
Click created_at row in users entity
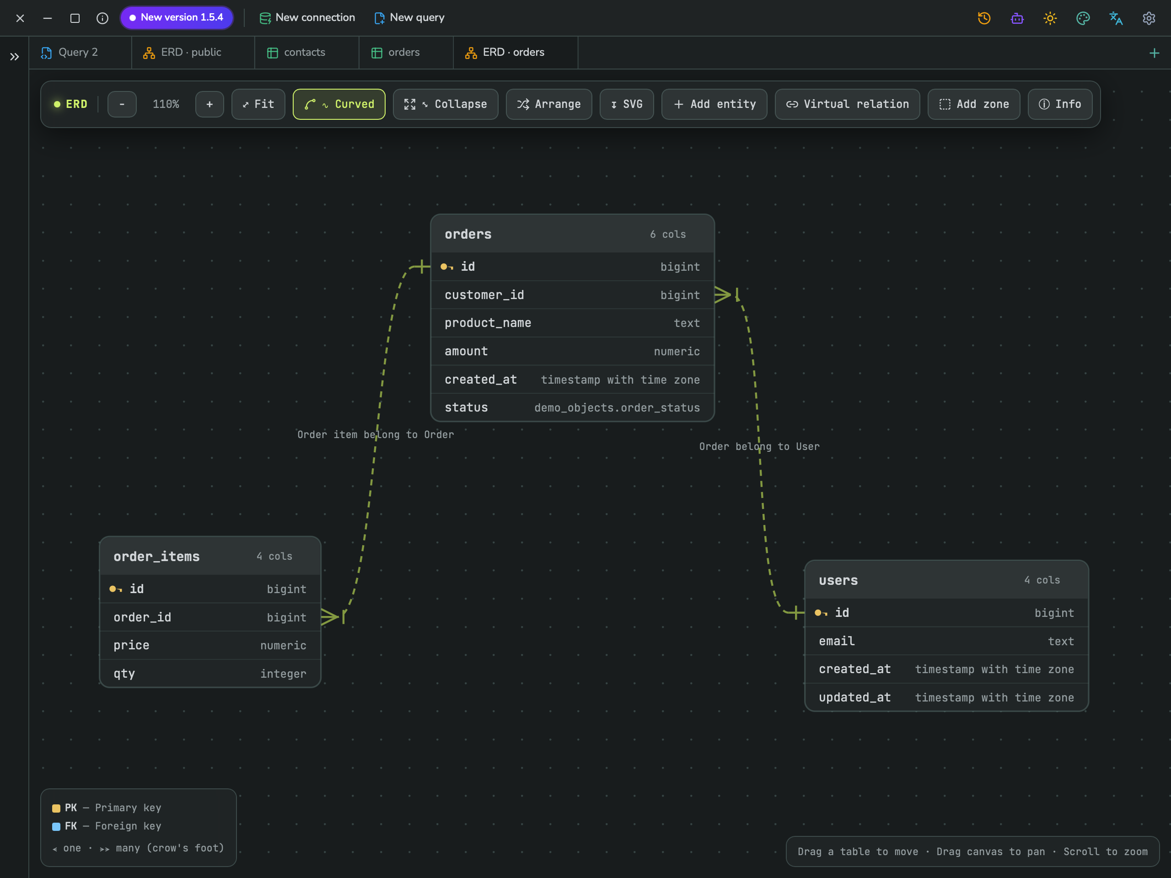(946, 669)
